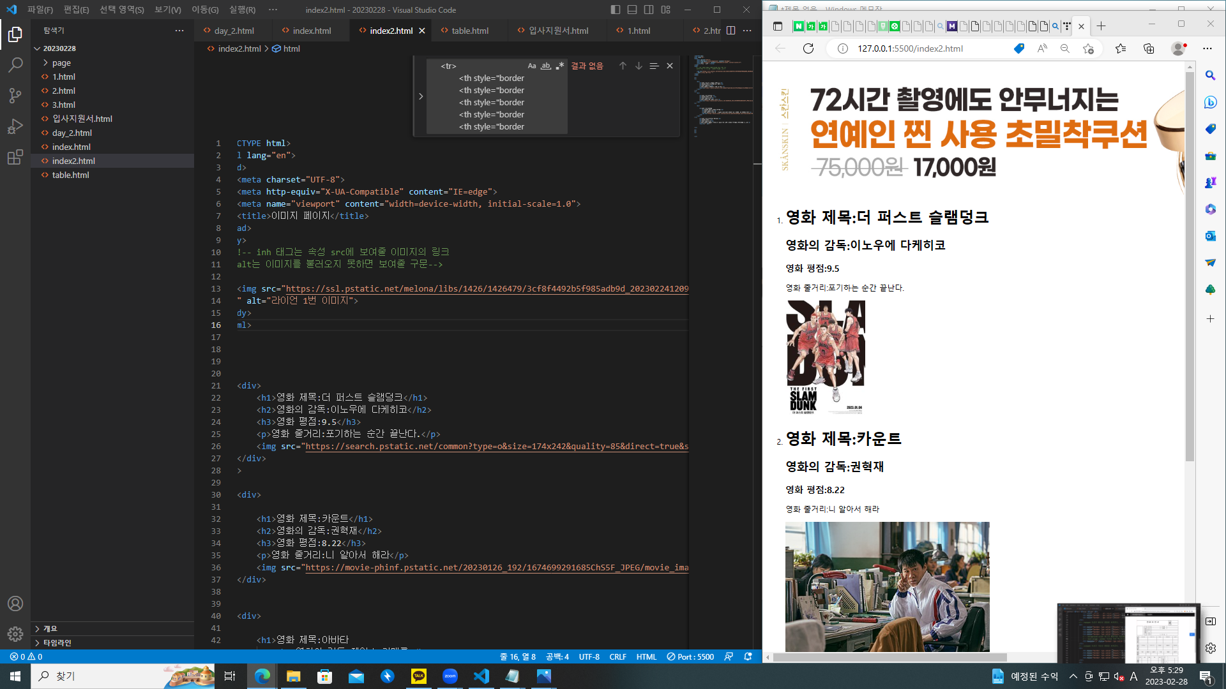Viewport: 1226px width, 689px height.
Task: Open 입사지원서.html in file explorer
Action: (x=82, y=119)
